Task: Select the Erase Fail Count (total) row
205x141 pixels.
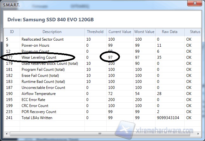Action: coord(40,76)
